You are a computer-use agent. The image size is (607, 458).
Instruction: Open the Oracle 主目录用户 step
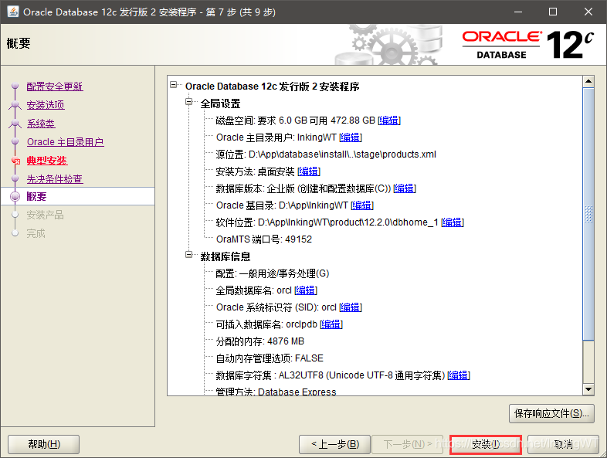click(65, 142)
